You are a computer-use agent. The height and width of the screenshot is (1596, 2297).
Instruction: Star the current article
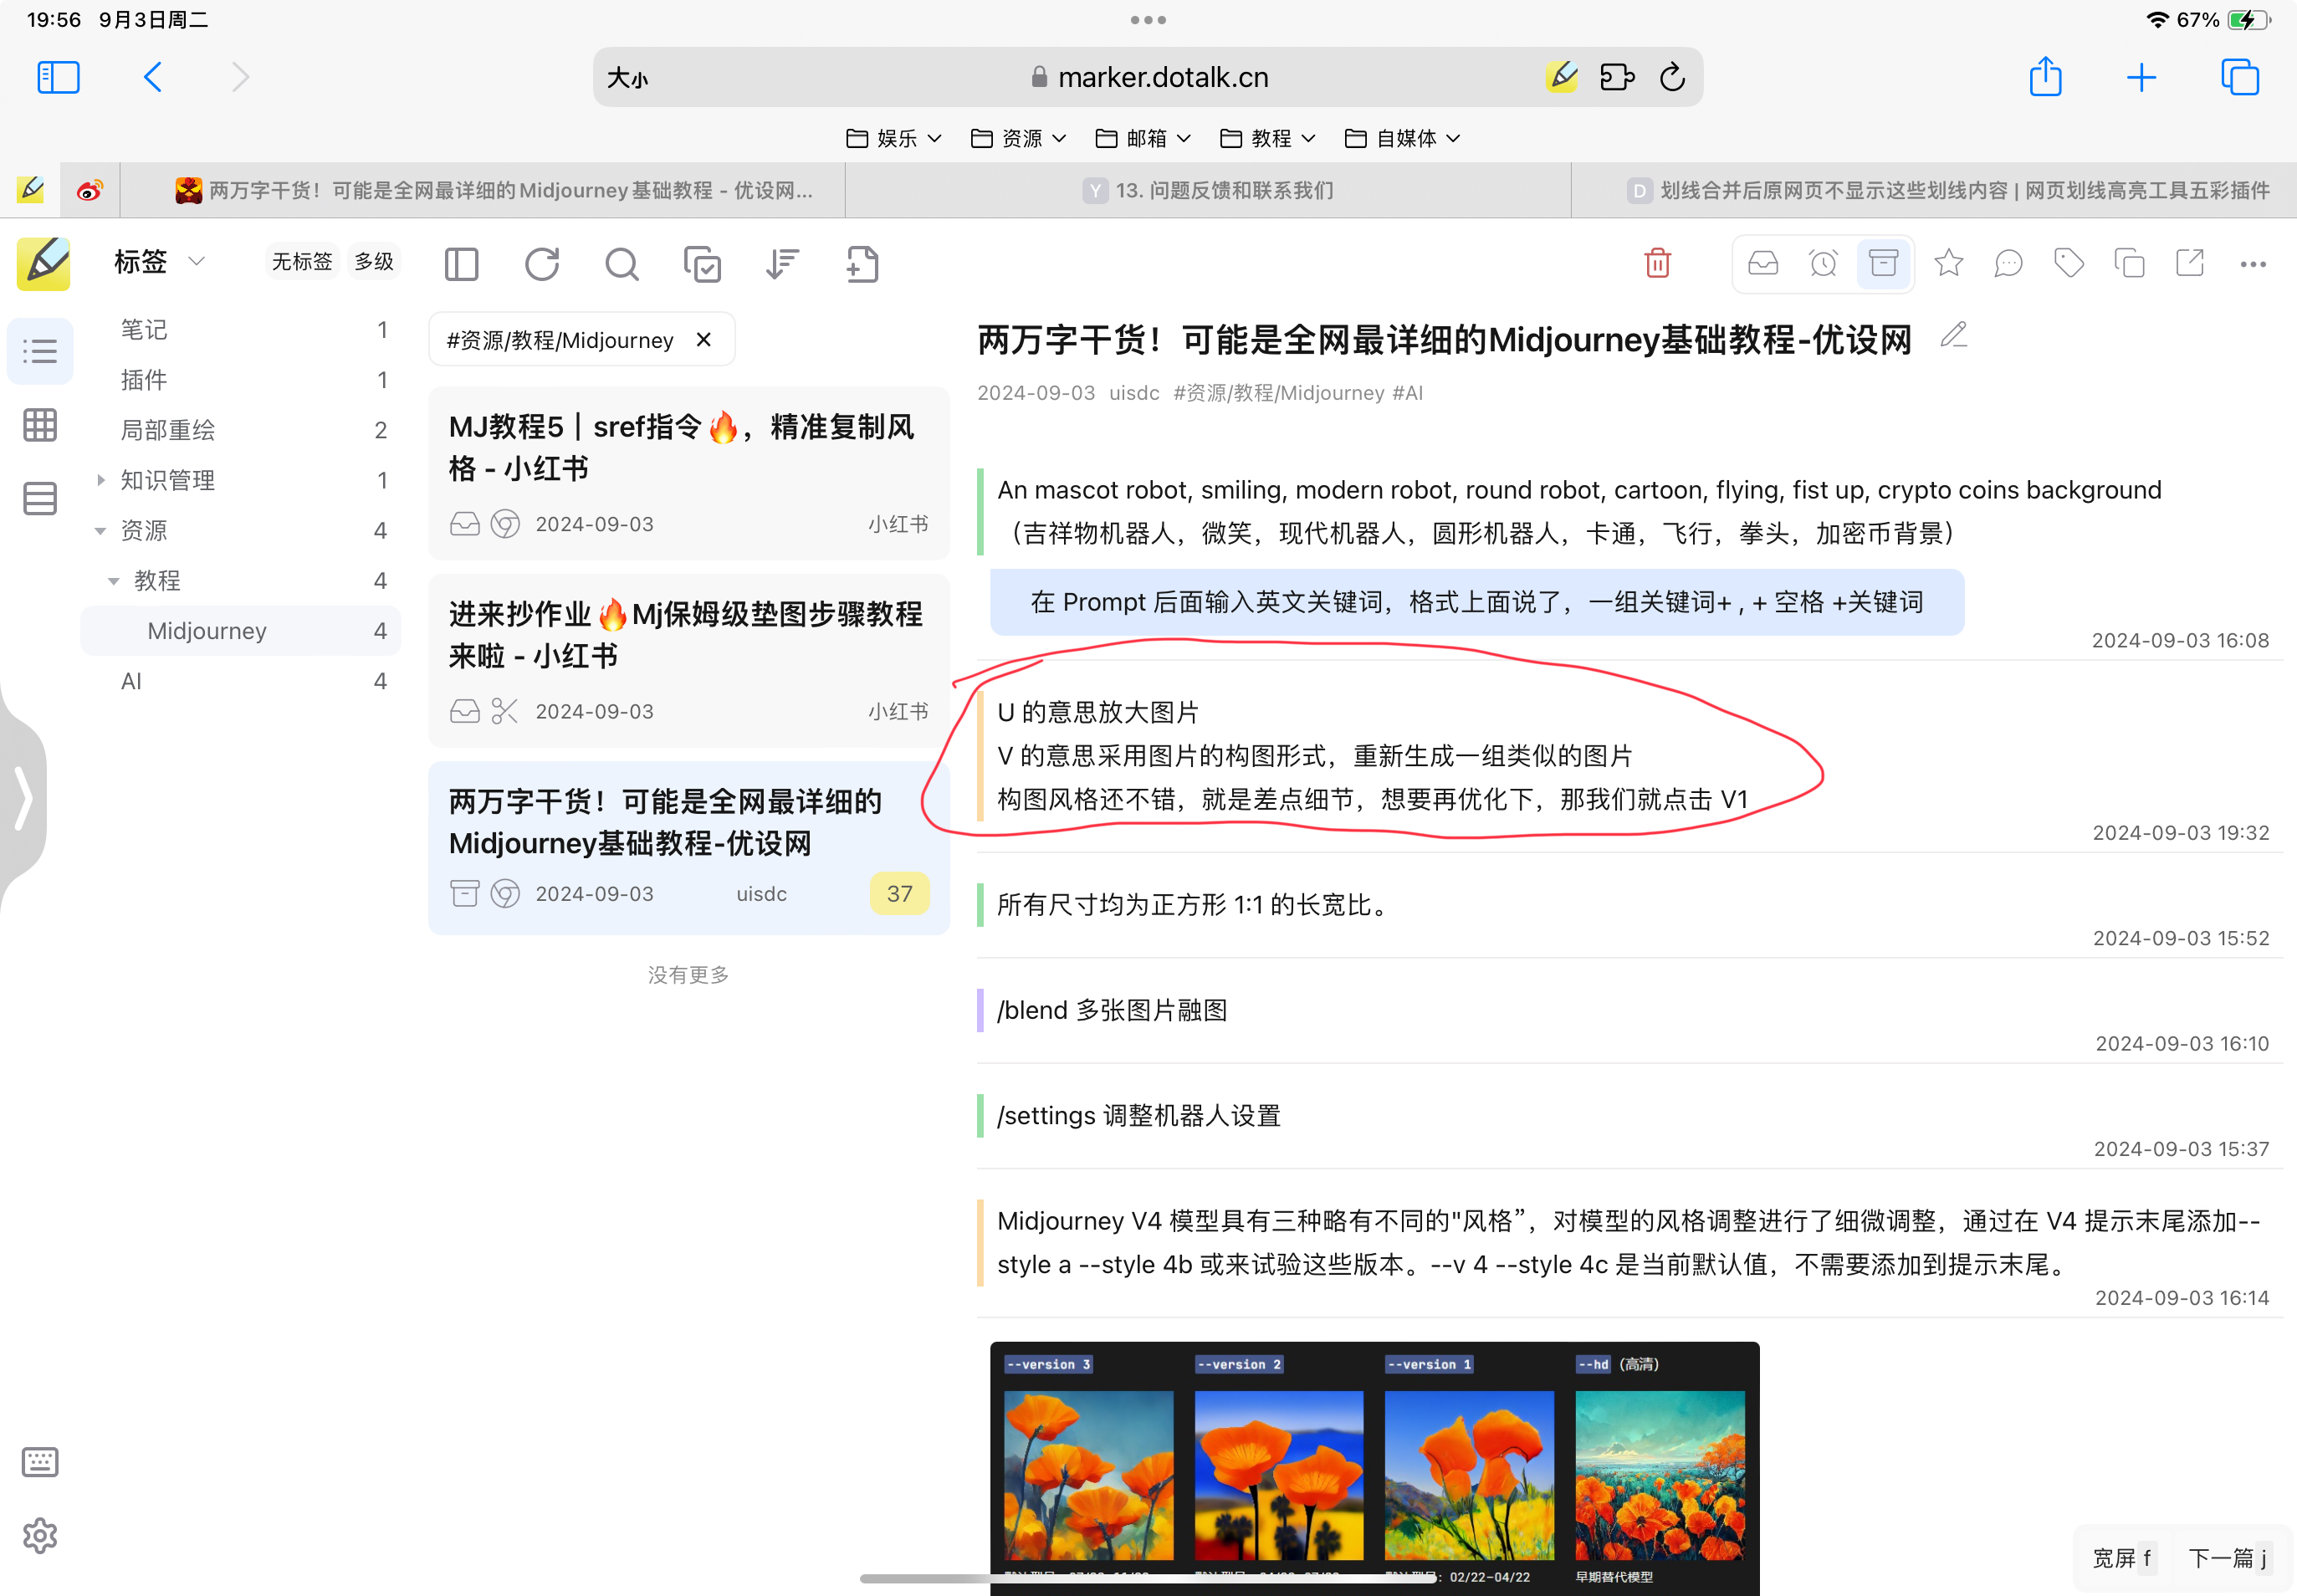(1948, 263)
